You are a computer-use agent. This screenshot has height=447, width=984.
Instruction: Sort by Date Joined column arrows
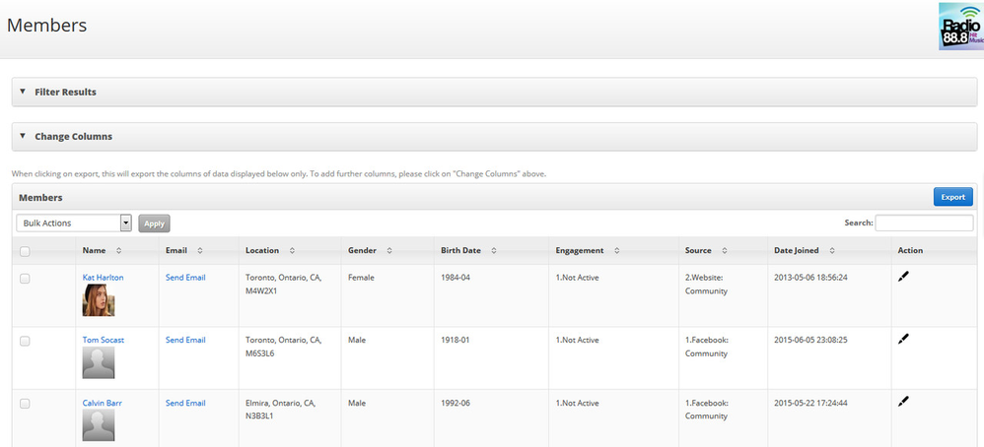tap(829, 251)
